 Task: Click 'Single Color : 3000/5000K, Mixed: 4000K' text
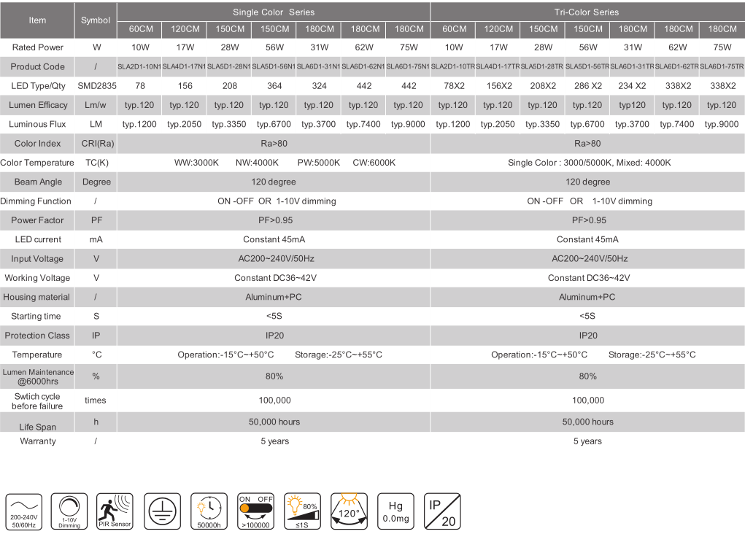click(589, 163)
